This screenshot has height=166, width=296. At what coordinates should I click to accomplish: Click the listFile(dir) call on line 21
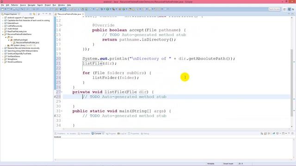99,64
